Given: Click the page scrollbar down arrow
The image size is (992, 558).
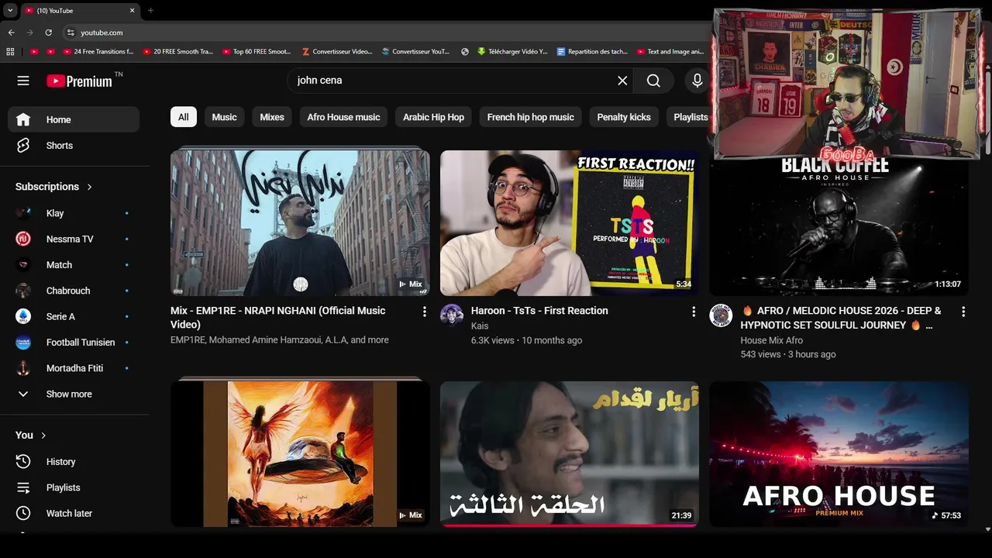Looking at the screenshot, I should [987, 529].
